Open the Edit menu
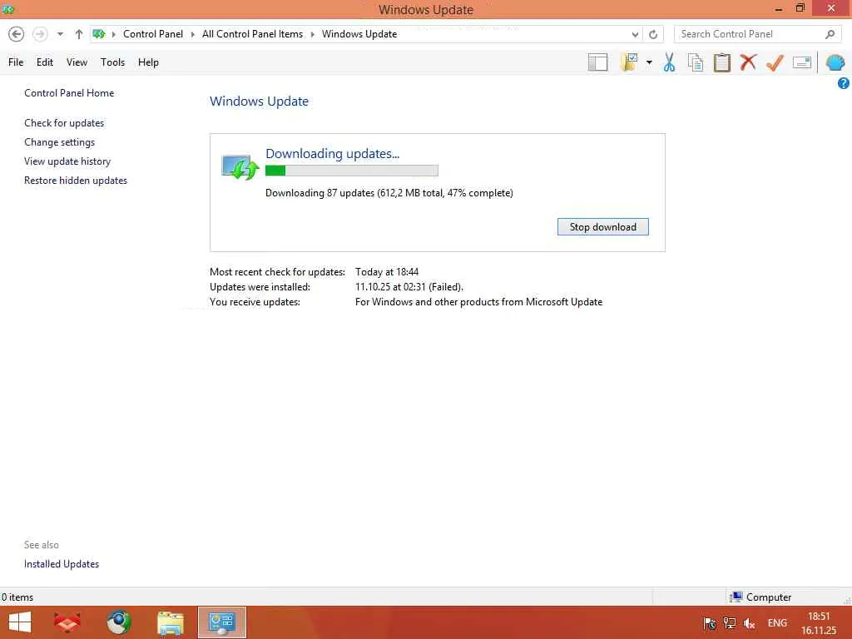The width and height of the screenshot is (852, 639). (45, 62)
